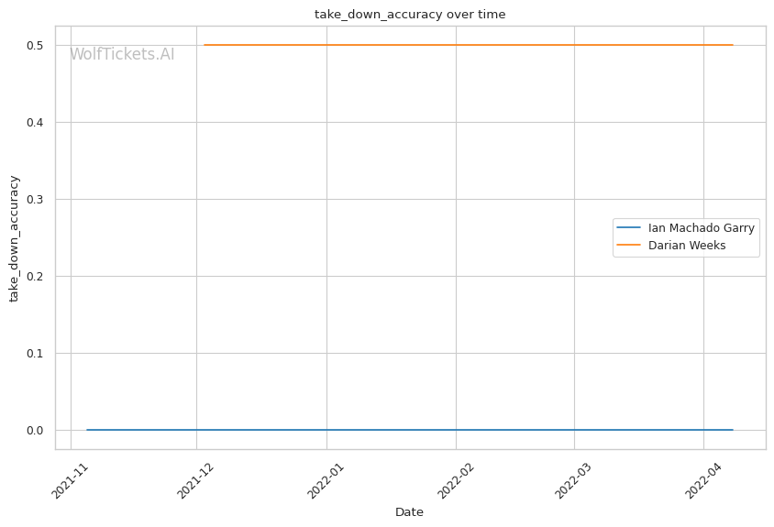Click the 0.5 y-axis tick label
Image resolution: width=774 pixels, height=527 pixels.
(x=43, y=46)
